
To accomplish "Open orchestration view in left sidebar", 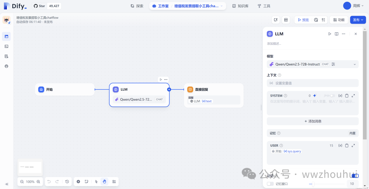I will pos(6,37).
